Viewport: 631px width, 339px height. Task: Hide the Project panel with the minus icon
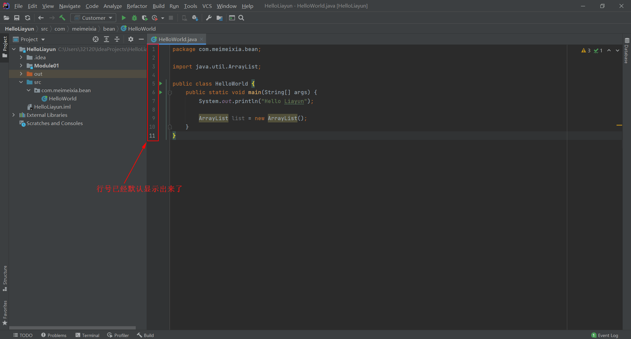(x=141, y=39)
